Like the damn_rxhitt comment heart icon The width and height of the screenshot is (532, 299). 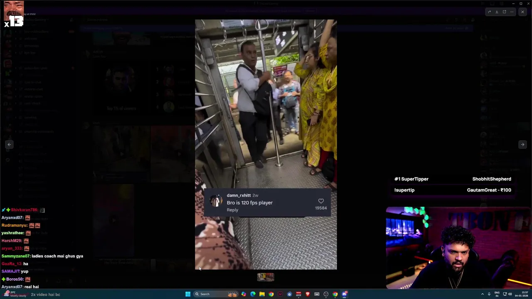[x=321, y=201]
